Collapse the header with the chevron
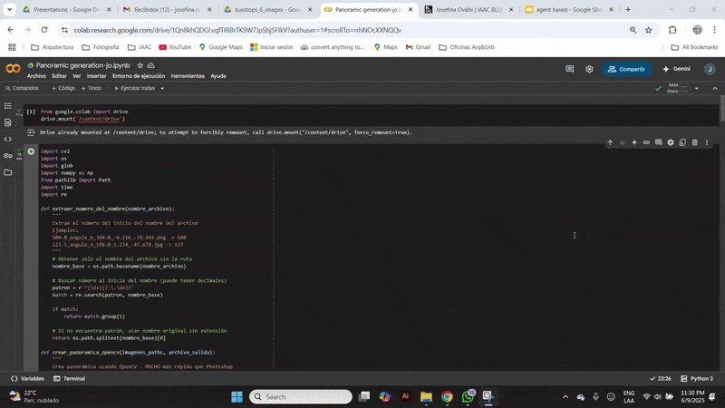The image size is (725, 408). tap(715, 88)
